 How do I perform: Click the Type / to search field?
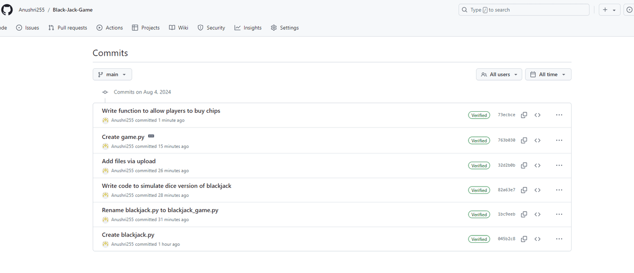click(524, 10)
